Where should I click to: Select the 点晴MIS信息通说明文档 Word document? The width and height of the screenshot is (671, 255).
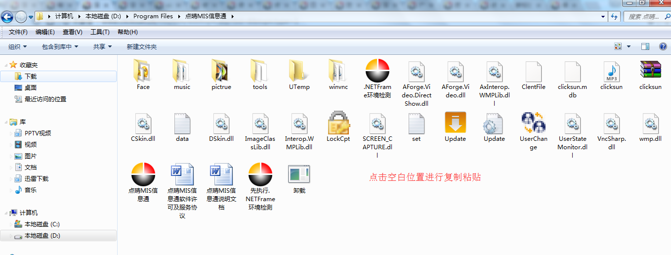pyautogui.click(x=221, y=174)
